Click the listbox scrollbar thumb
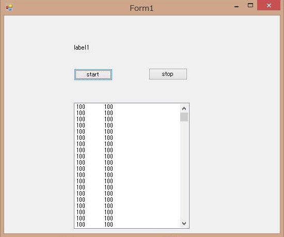This screenshot has width=284, height=237. (x=184, y=117)
